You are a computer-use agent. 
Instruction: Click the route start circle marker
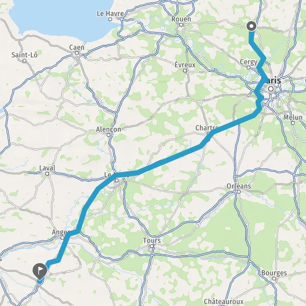(251, 26)
